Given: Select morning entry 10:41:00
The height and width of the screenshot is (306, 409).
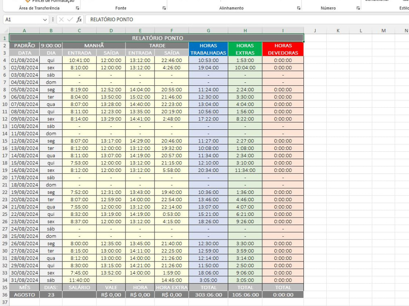Looking at the screenshot, I should point(79,60).
